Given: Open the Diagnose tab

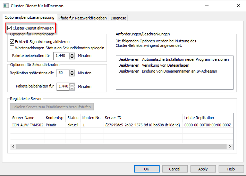Looking at the screenshot, I should coord(118,18).
